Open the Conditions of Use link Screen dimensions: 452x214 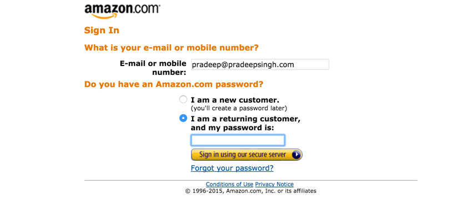229,184
